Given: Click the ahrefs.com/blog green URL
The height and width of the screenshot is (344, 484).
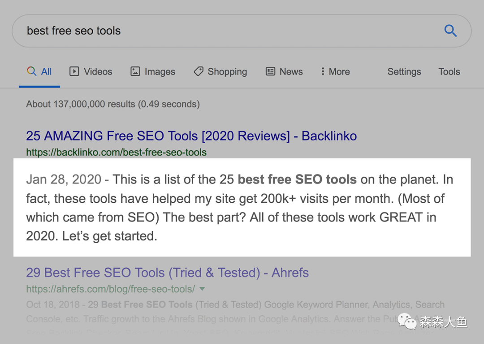Looking at the screenshot, I should [x=110, y=289].
